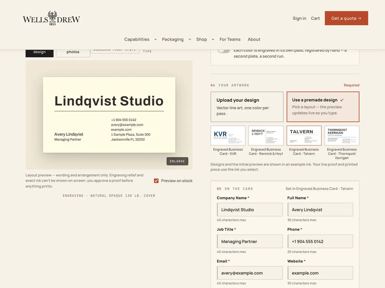Screen dimensions: 385x288
Task: Click 'Engraved Business Card - KVR' caption
Action: tap(228, 152)
